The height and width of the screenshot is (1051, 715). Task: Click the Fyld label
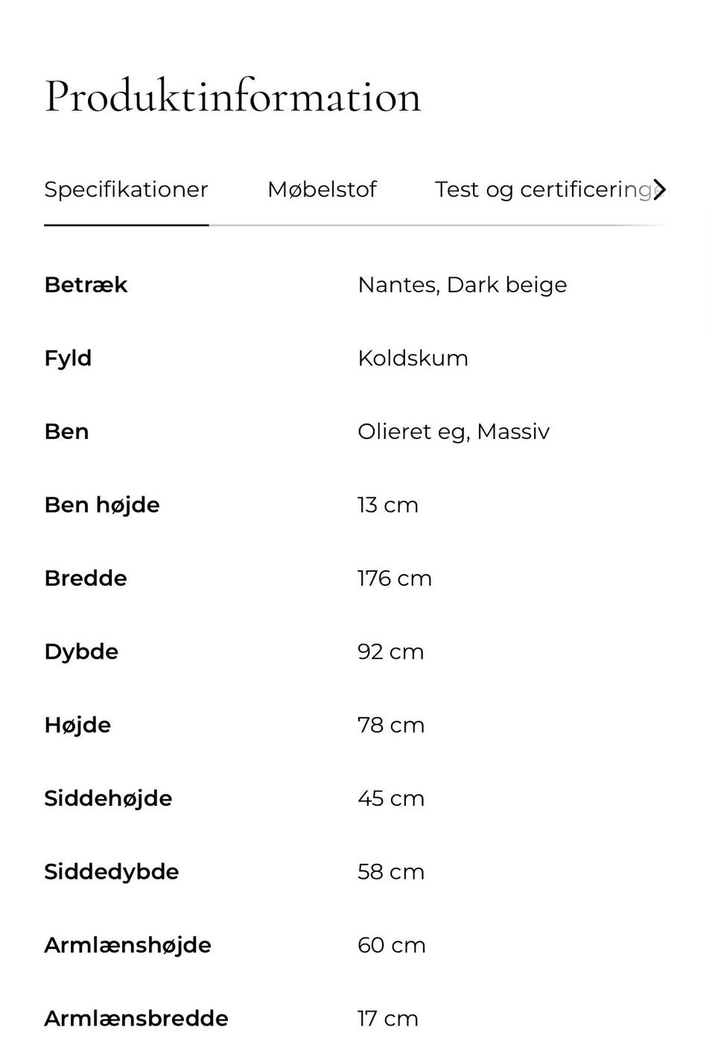[68, 358]
